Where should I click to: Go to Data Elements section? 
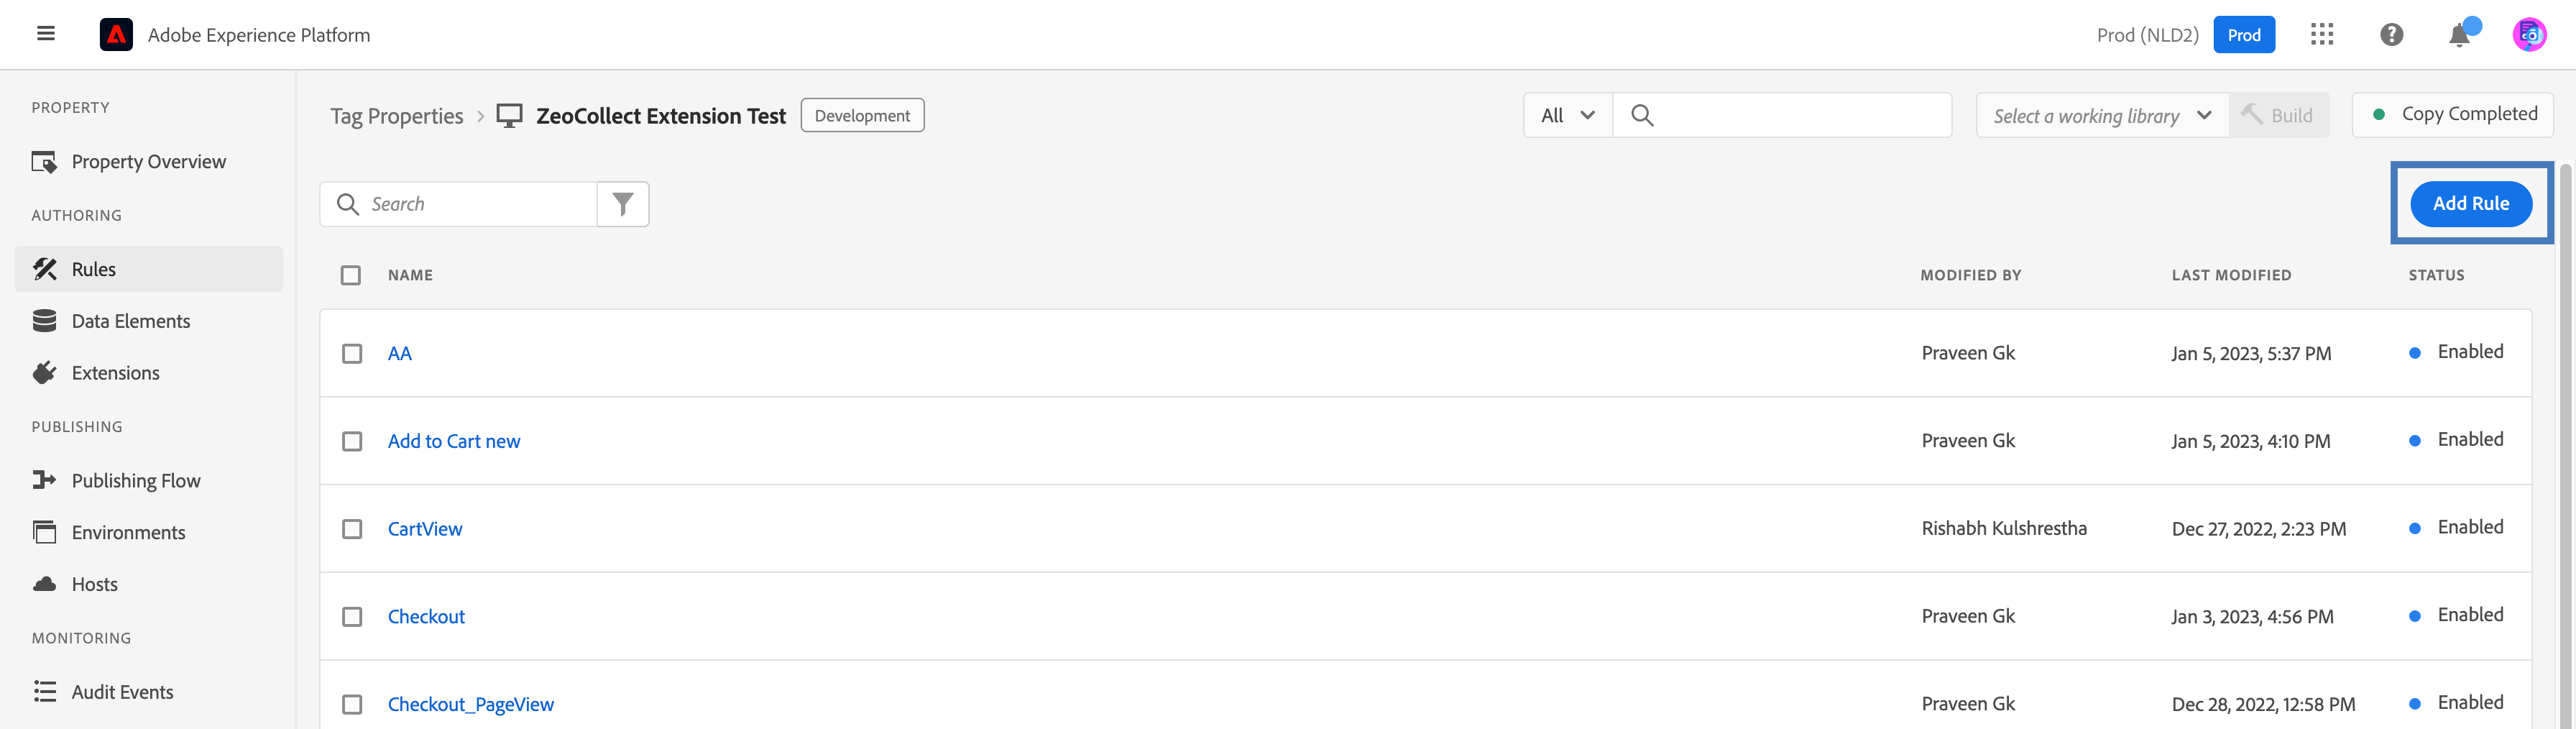pyautogui.click(x=130, y=321)
